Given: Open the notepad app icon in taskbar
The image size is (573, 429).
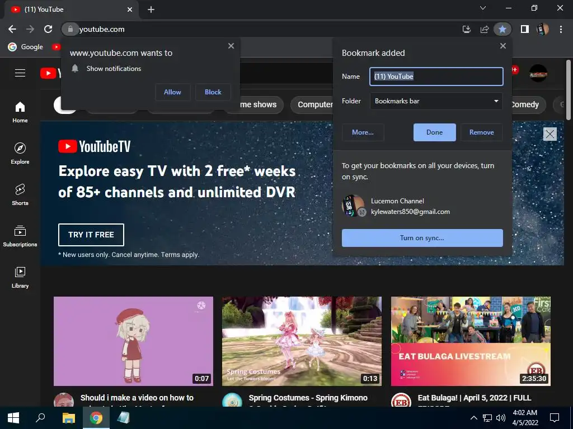Looking at the screenshot, I should (x=124, y=418).
